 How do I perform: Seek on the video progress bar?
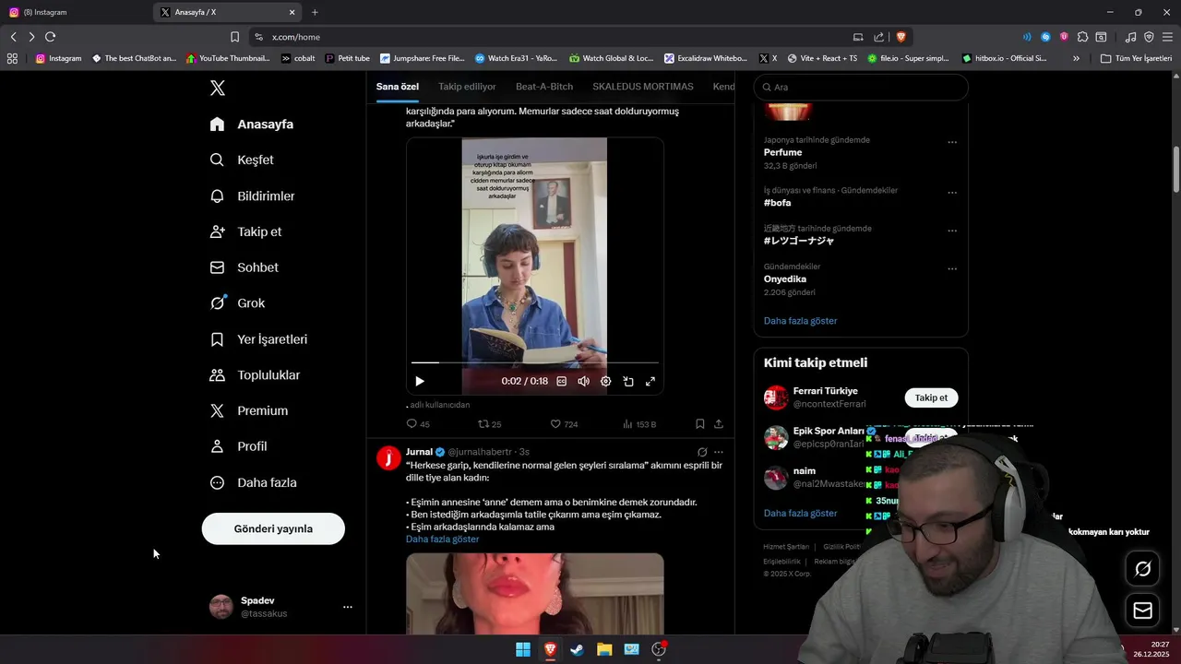(535, 362)
